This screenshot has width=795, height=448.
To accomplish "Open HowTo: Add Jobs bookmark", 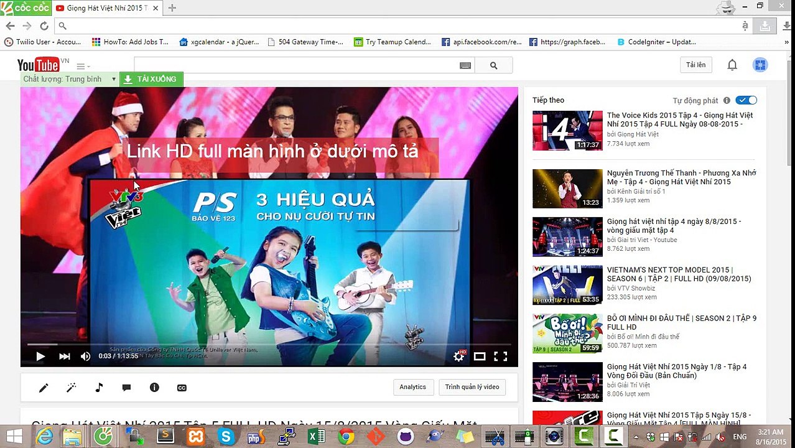I will coord(130,42).
